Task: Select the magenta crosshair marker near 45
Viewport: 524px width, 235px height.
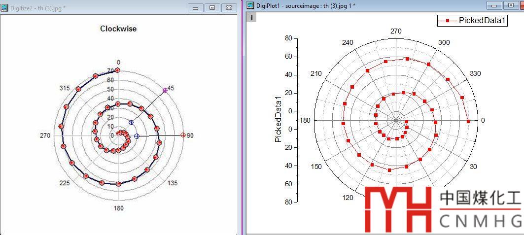Action: pyautogui.click(x=165, y=90)
